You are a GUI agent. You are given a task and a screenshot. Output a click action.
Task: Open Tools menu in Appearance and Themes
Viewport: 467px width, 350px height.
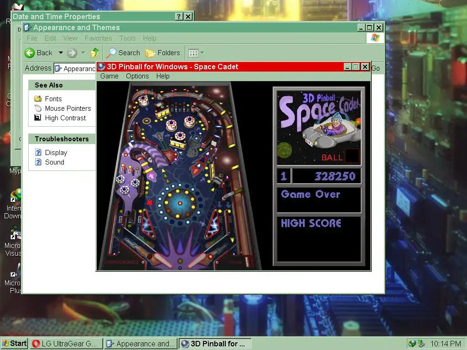(x=128, y=38)
